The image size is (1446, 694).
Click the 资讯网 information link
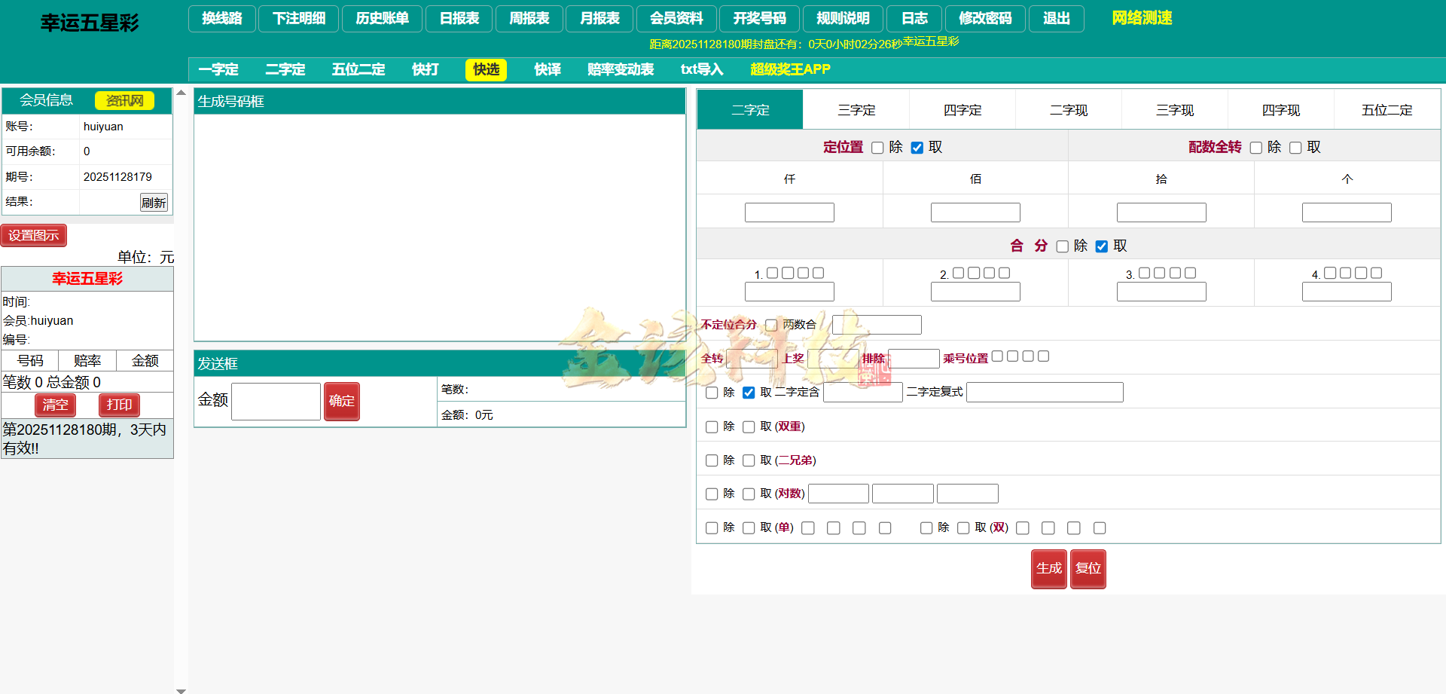[x=124, y=100]
